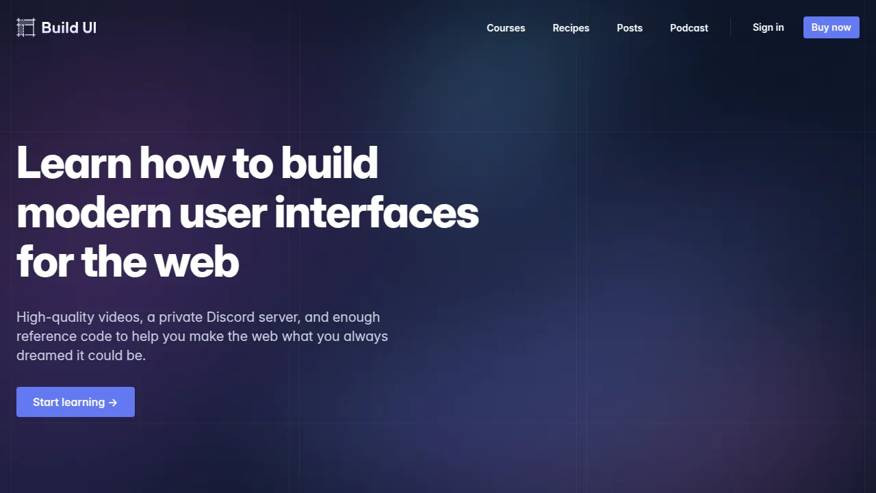Click Sign in next to Buy now
The width and height of the screenshot is (876, 493).
[768, 27]
